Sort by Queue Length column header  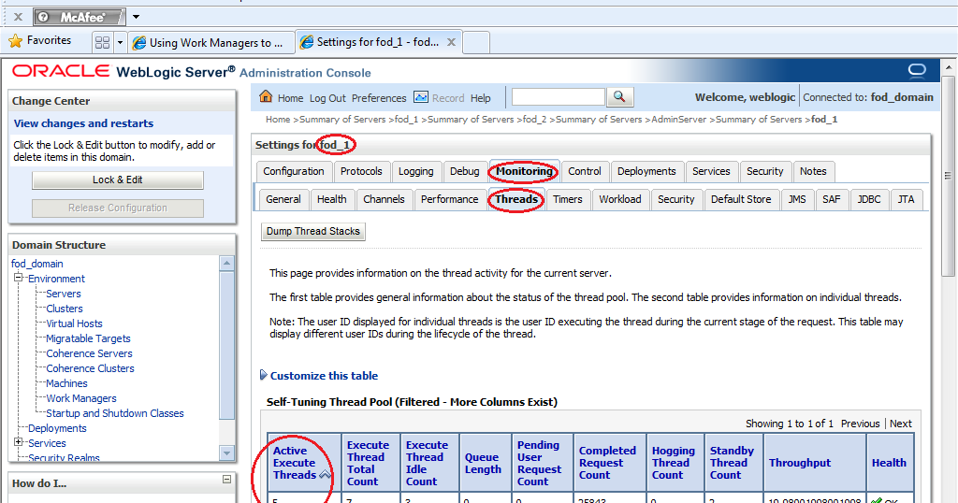click(x=483, y=464)
